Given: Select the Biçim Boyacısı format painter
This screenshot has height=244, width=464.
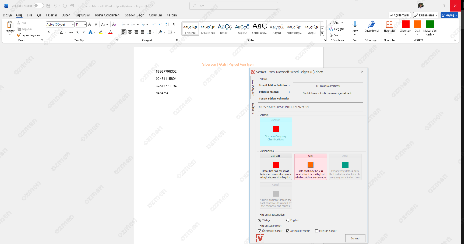Looking at the screenshot, I should coord(28,35).
